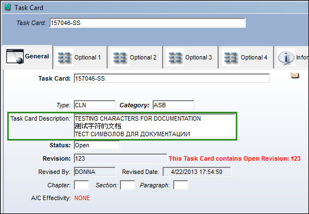Click the Info tab speech-bubble icon
Image resolution: width=309 pixels, height=214 pixels.
286,57
